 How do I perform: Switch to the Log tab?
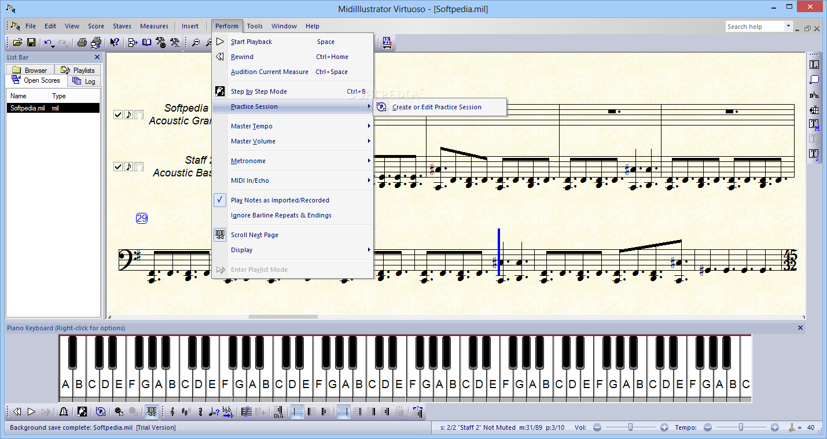point(84,81)
